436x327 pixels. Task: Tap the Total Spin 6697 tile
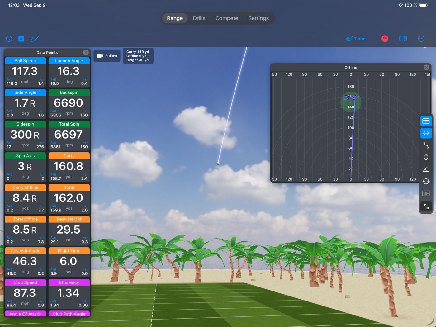69,135
